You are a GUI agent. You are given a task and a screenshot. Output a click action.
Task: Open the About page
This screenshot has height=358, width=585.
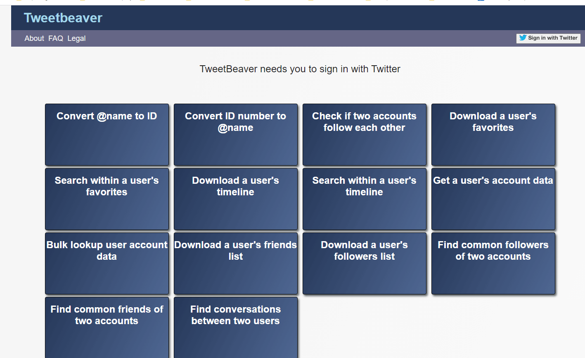point(34,38)
